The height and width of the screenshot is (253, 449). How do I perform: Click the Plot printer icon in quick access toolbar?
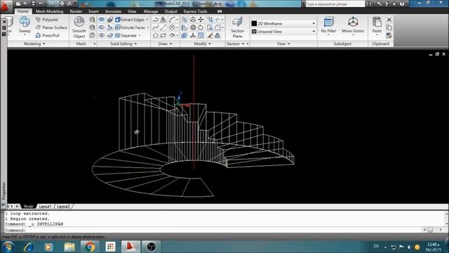[x=62, y=4]
